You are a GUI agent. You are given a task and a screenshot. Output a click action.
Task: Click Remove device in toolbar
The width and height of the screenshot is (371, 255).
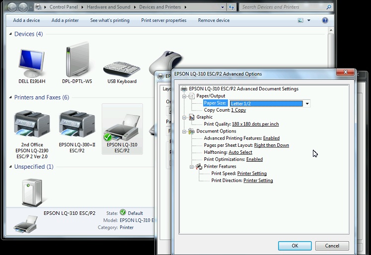214,20
